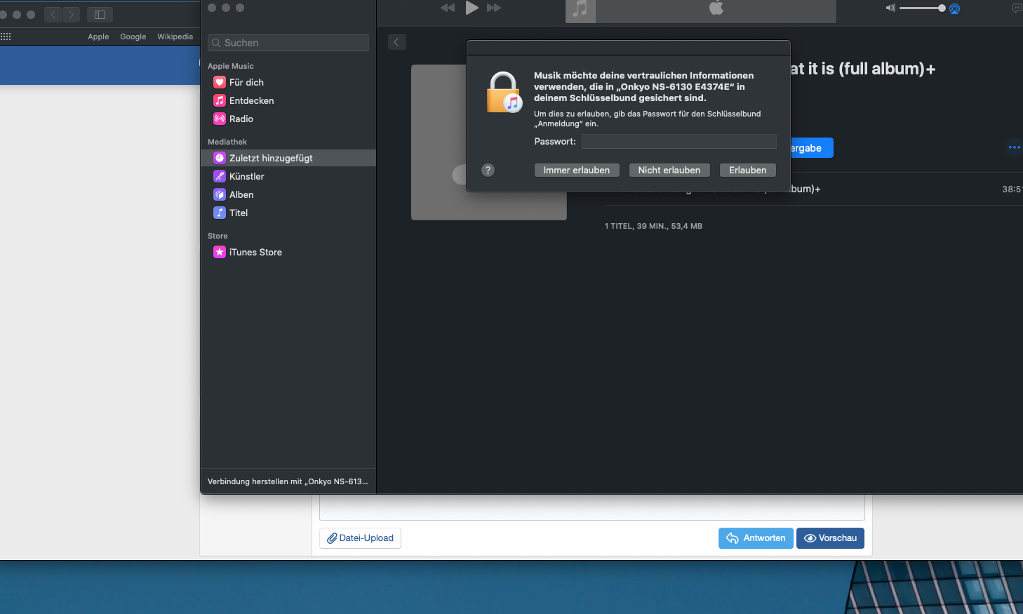Open the Safari favorites grid icon
Screen dimensions: 1023x614
point(6,36)
